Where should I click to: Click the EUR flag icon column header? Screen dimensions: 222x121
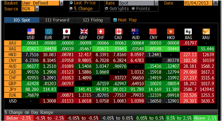click(x=49, y=31)
